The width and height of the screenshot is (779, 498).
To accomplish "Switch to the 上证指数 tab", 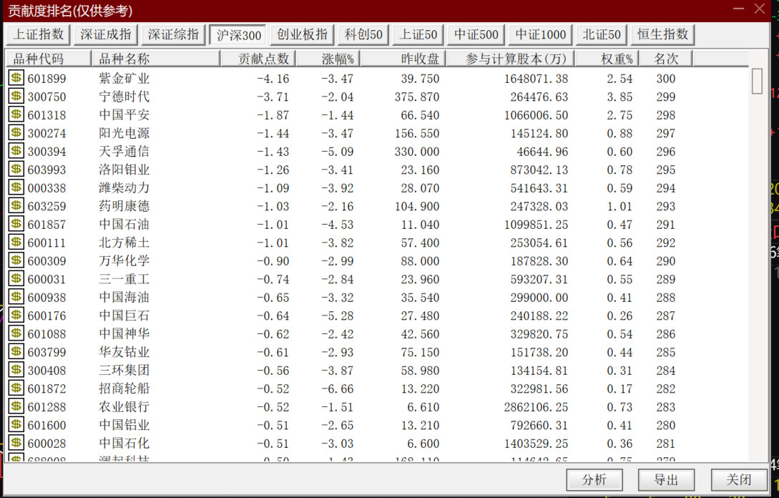I will [x=38, y=34].
